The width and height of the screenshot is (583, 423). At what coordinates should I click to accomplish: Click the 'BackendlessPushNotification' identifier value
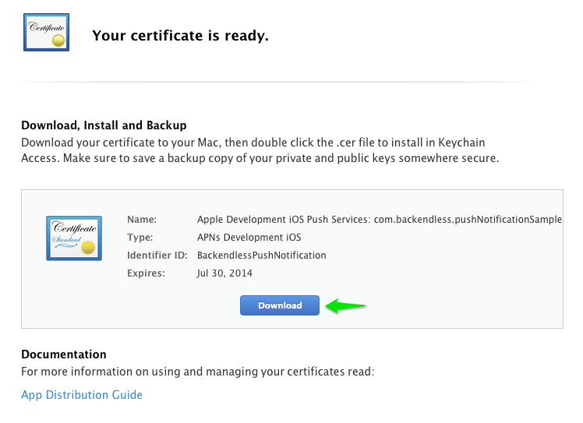coord(262,256)
